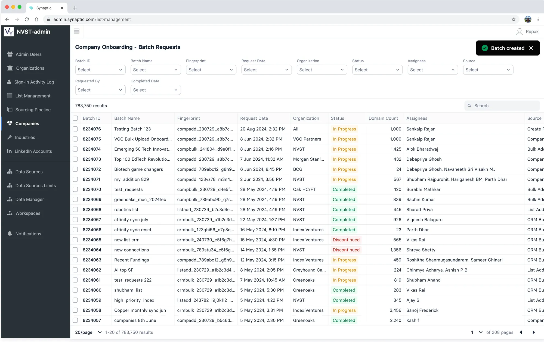Viewport: 544px width, 342px height.
Task: Click the Industries wrench icon
Action: pyautogui.click(x=10, y=137)
